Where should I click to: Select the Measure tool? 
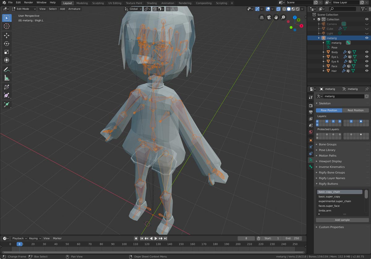(x=6, y=78)
